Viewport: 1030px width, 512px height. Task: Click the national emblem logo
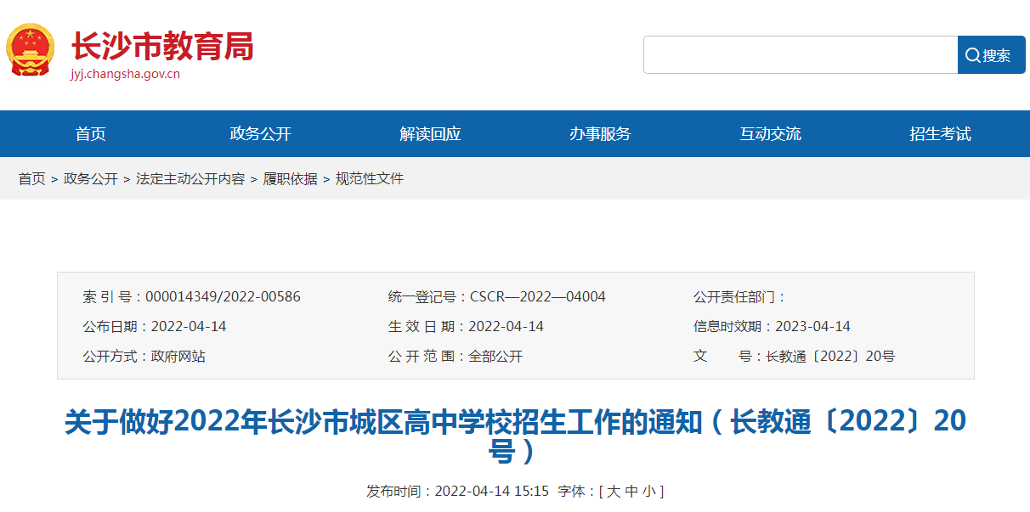(30, 49)
